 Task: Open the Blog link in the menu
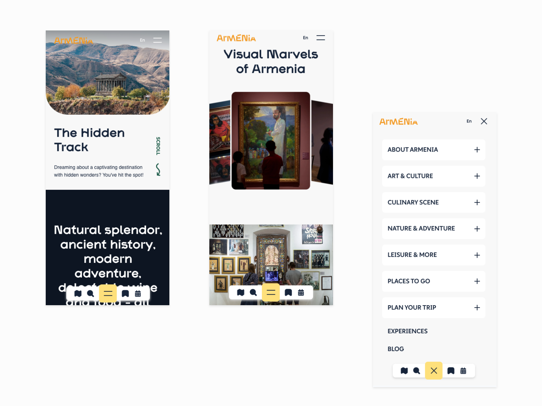point(396,349)
